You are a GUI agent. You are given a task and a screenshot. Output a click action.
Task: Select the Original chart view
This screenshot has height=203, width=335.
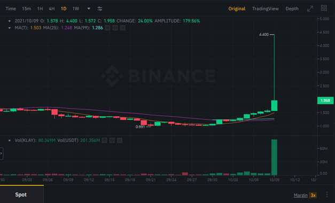(x=237, y=9)
